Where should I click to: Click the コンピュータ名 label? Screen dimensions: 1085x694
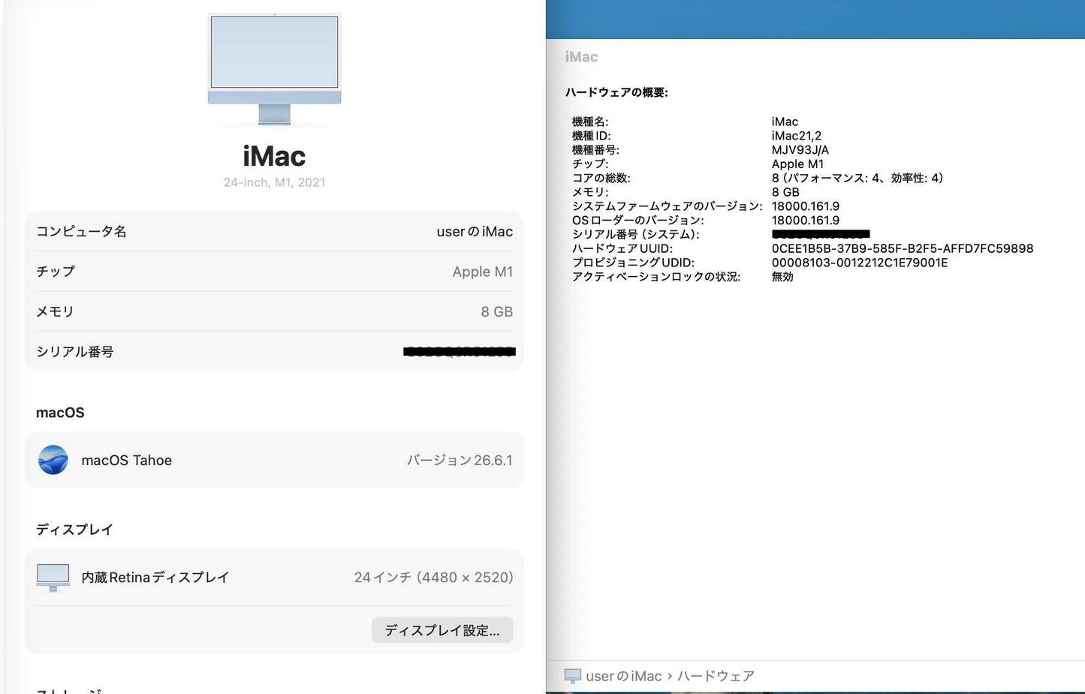81,232
